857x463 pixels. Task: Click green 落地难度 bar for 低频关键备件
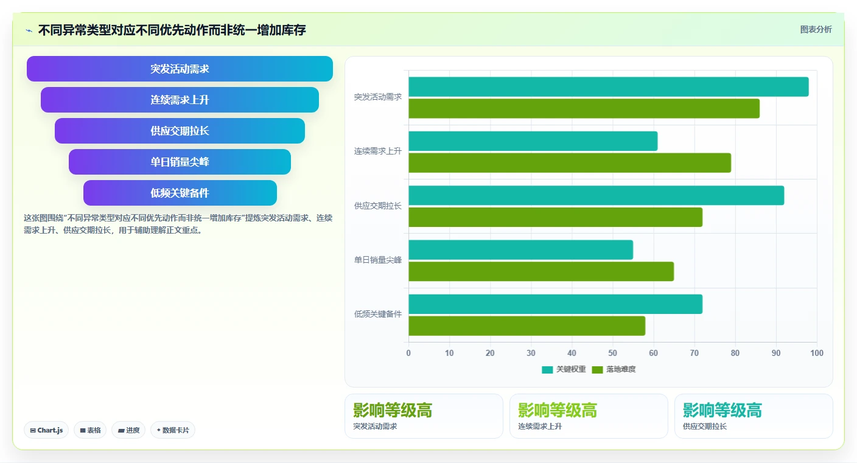(527, 326)
